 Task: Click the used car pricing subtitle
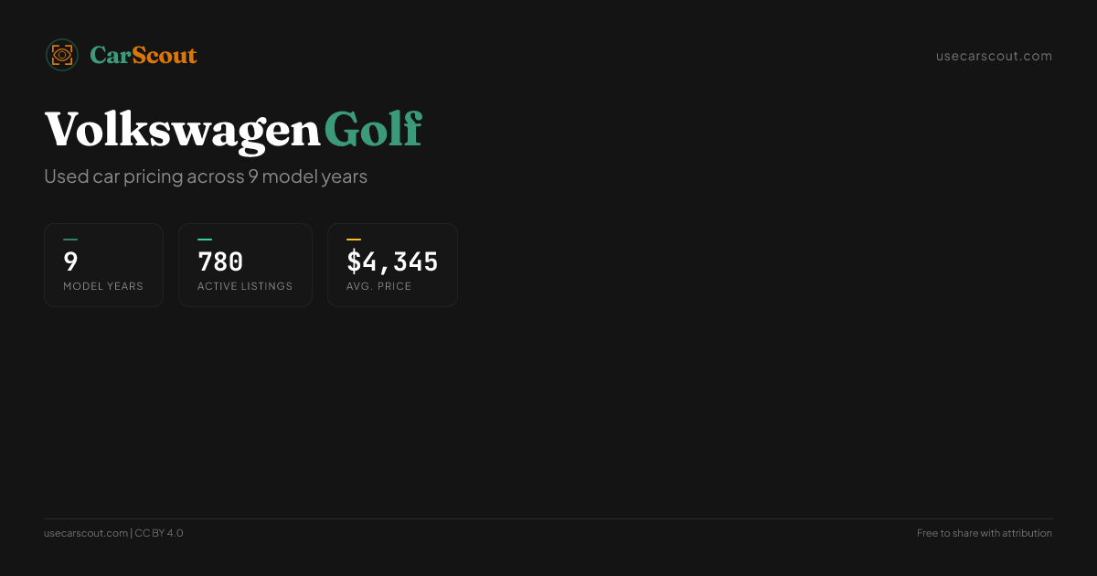(206, 176)
